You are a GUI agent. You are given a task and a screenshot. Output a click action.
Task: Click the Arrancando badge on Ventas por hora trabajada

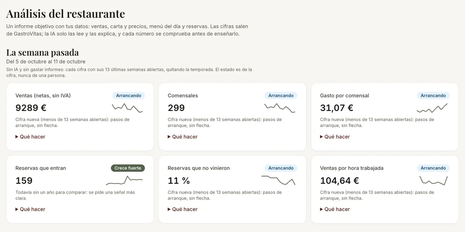[x=433, y=168]
